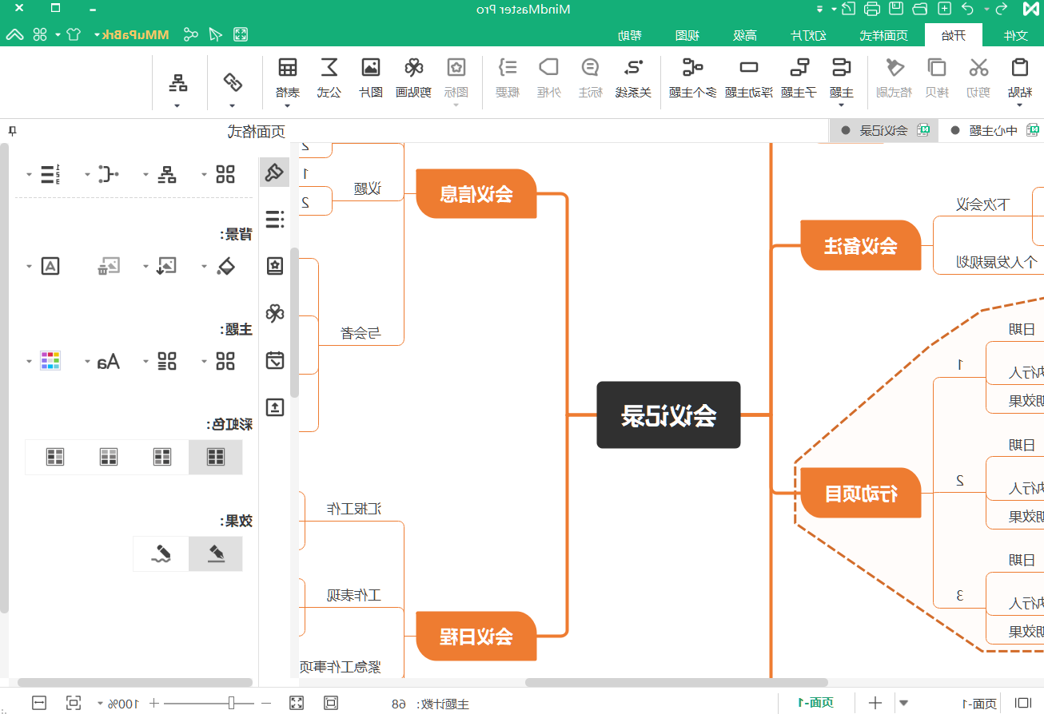This screenshot has height=714, width=1044.
Task: Open the File (文件) menu
Action: coord(1014,35)
